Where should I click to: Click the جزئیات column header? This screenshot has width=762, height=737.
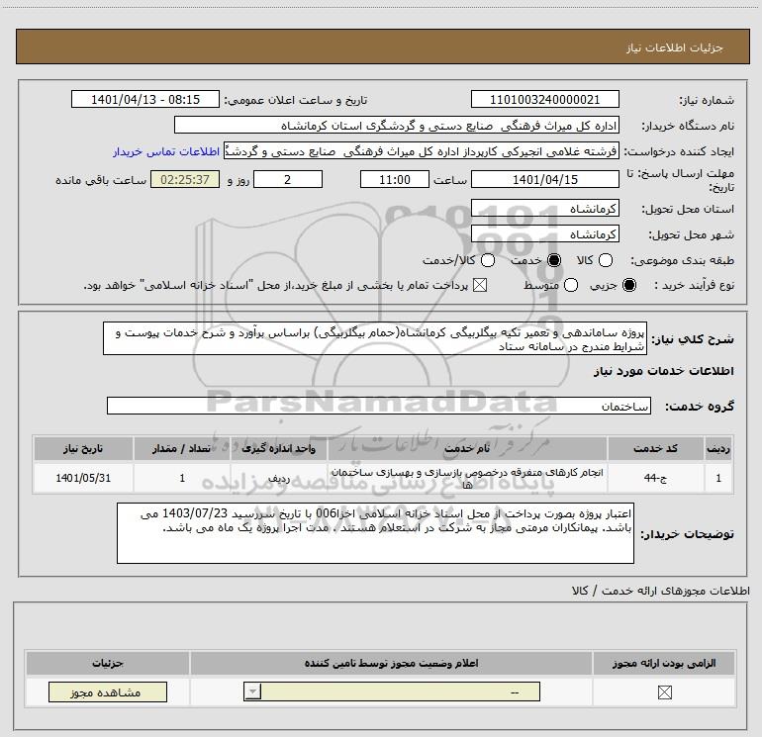point(108,663)
